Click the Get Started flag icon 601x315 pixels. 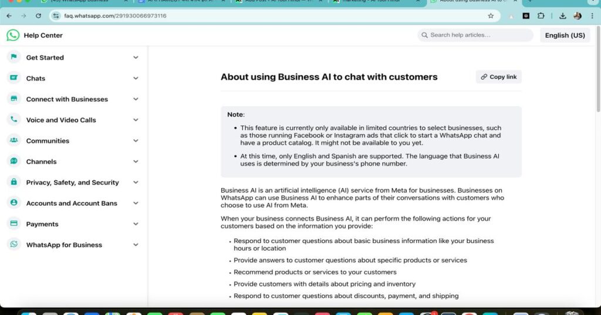pos(14,57)
